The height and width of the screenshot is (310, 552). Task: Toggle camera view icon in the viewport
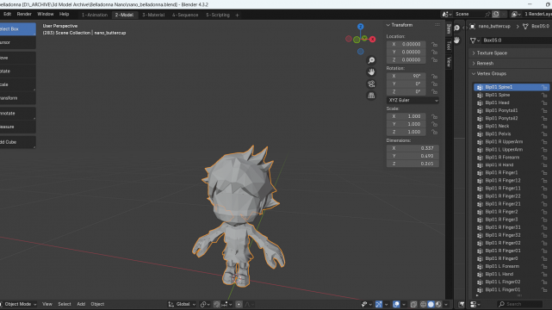[x=371, y=84]
